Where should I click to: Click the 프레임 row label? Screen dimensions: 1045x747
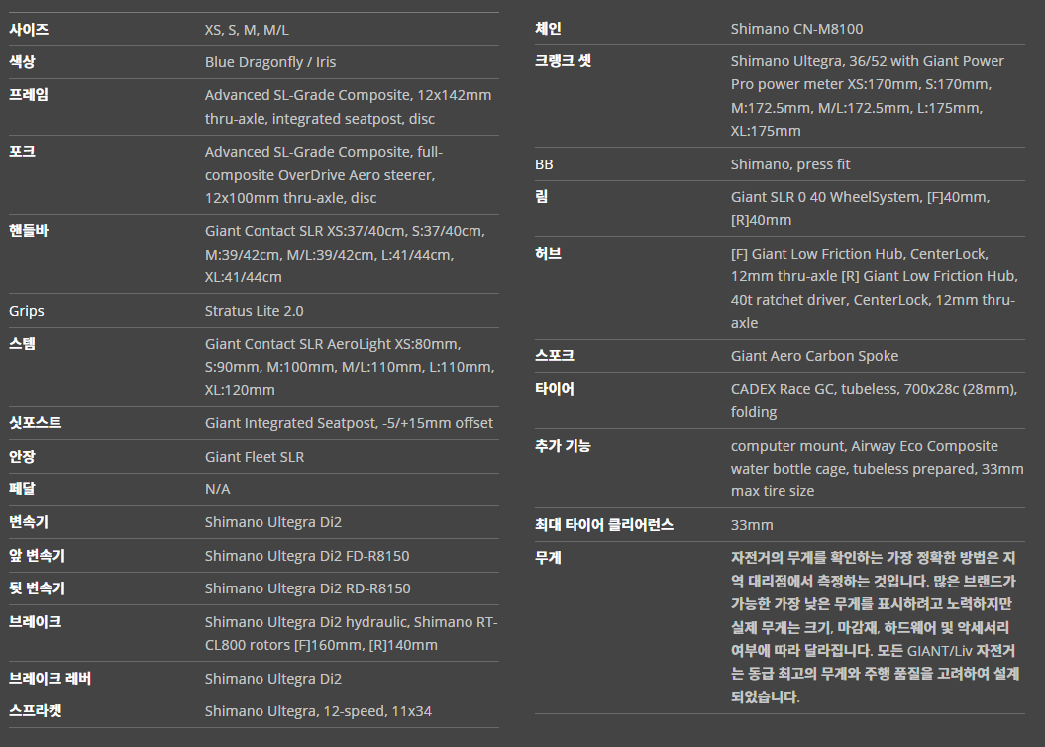click(29, 95)
